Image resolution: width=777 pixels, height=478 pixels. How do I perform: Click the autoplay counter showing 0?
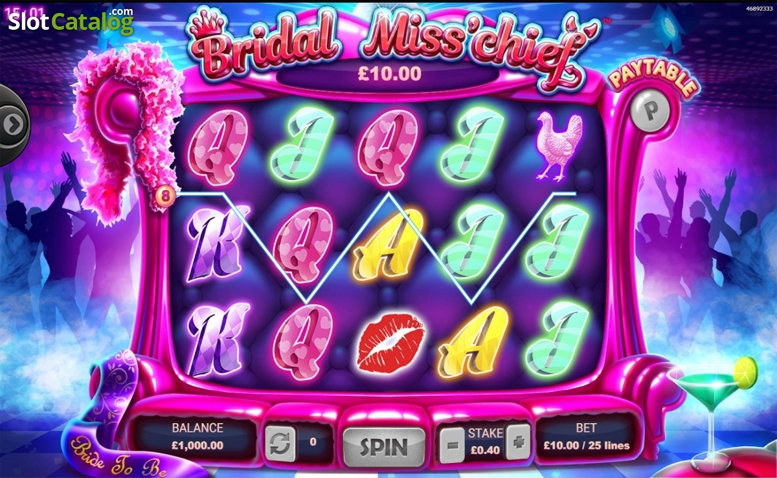point(314,442)
